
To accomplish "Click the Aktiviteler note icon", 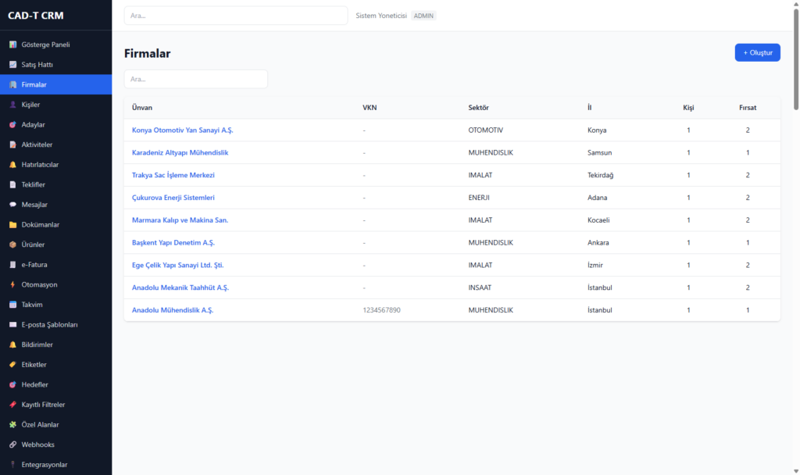I will [12, 145].
